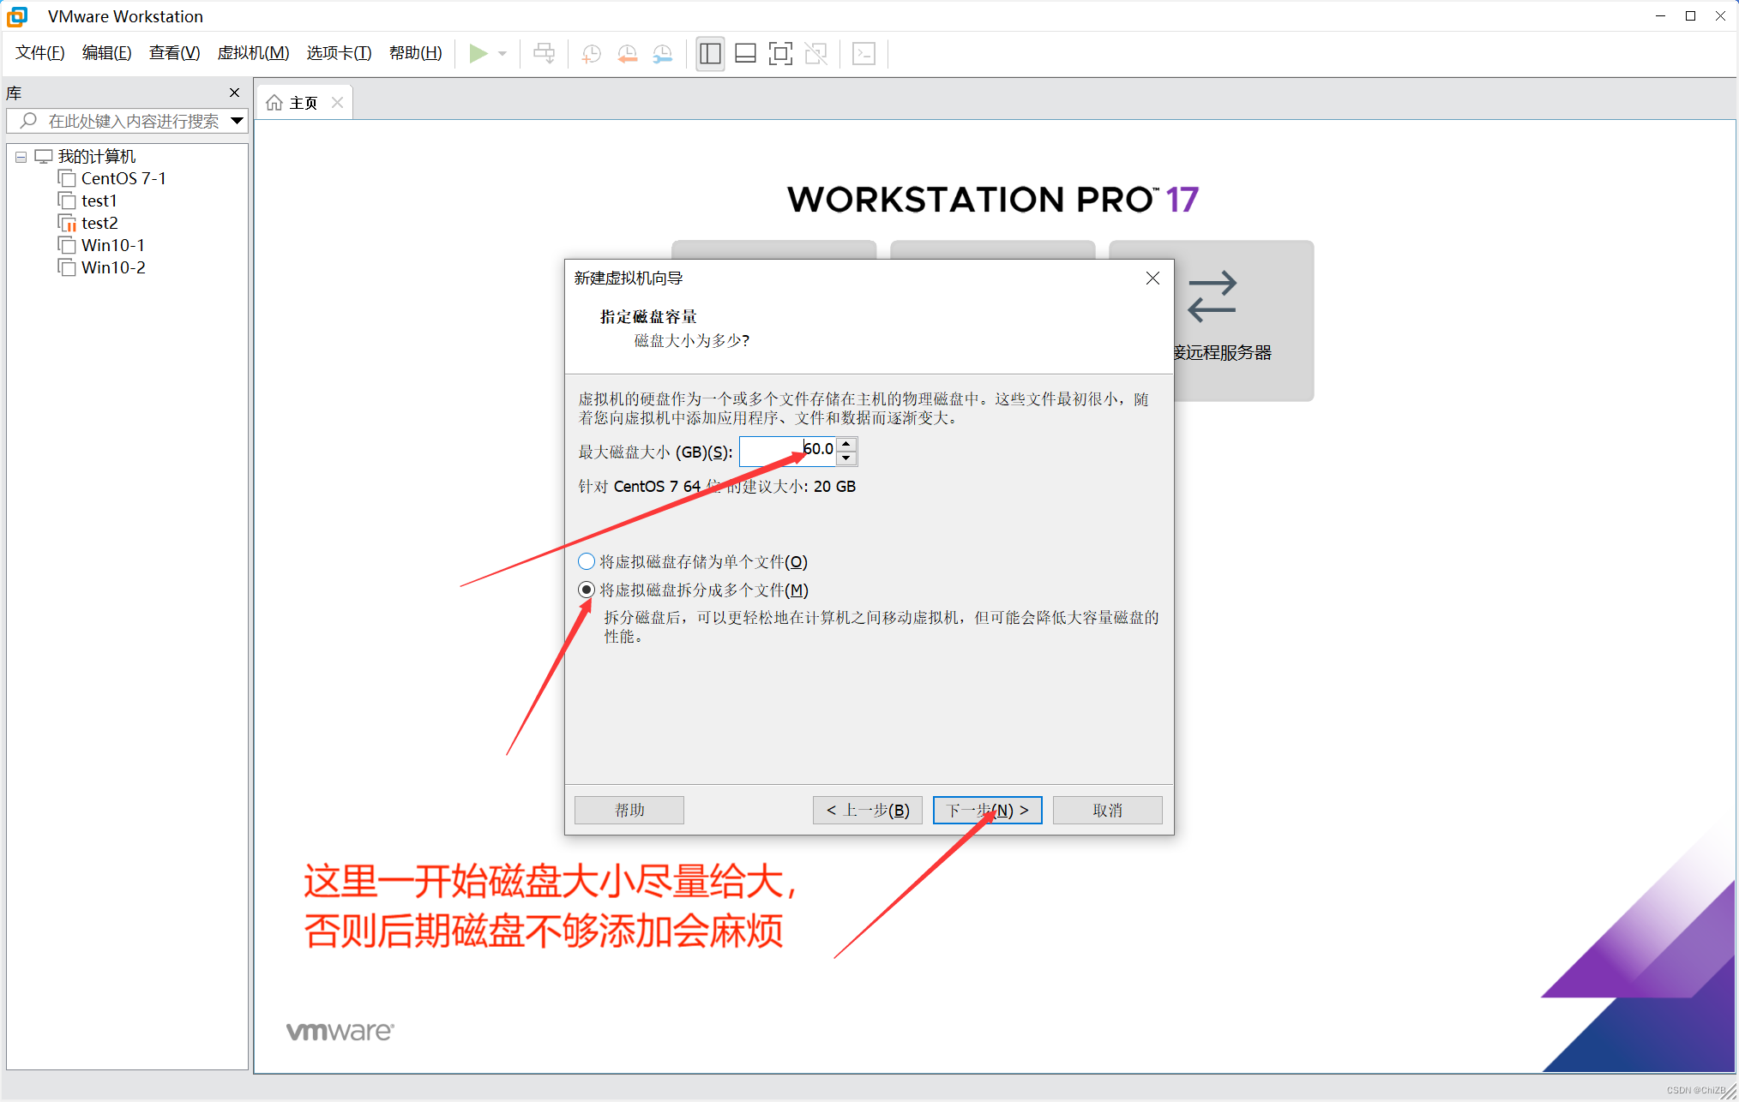Click the 下一步(N) button
Viewport: 1739px width, 1102px height.
[x=987, y=811]
